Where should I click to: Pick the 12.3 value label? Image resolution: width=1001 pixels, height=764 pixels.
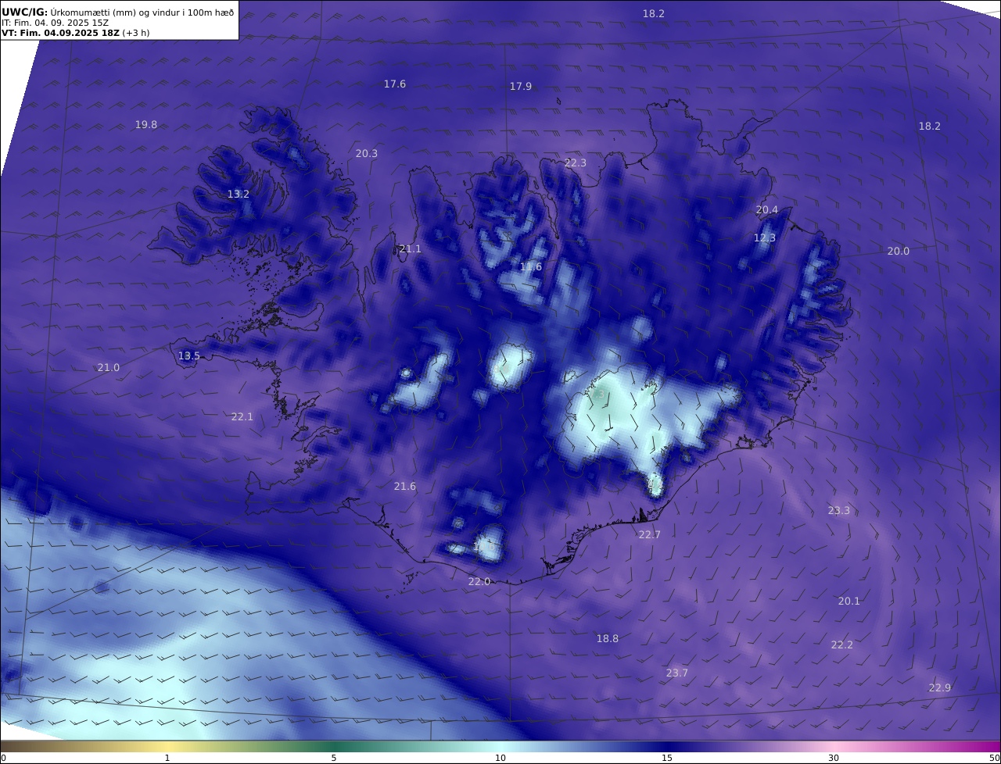coord(765,237)
